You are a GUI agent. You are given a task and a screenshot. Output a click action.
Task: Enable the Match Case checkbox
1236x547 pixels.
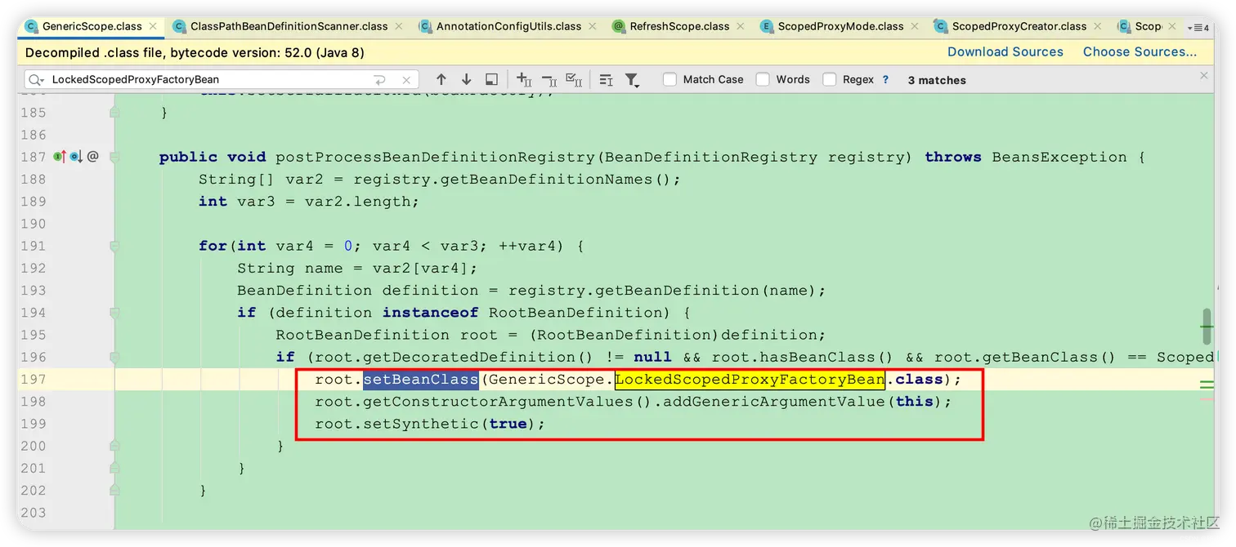669,79
